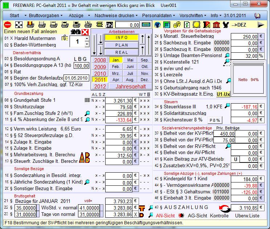270x229 pixels.
Task: Click the calculator icon in toolbar
Action: pos(146,25)
